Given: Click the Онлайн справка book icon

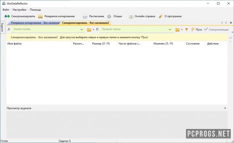Looking at the screenshot, I should (x=131, y=17).
